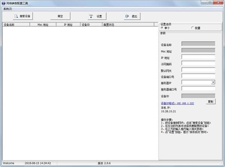Click the device ID (设备ID) column header
This screenshot has width=225, height=167.
coord(91,24)
